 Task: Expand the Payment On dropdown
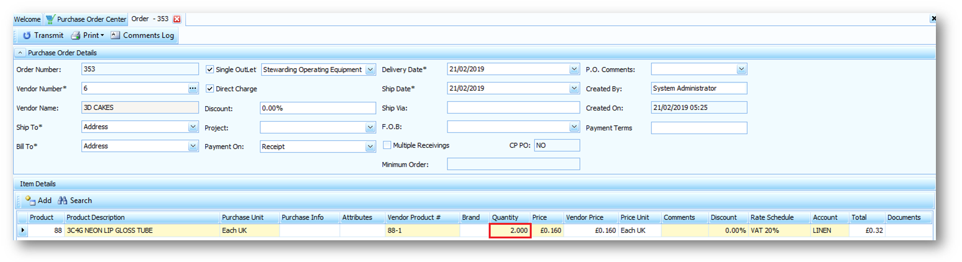tap(370, 147)
